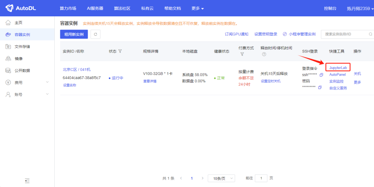
Task: Open 控制台 in the top bar
Action: tap(330, 8)
